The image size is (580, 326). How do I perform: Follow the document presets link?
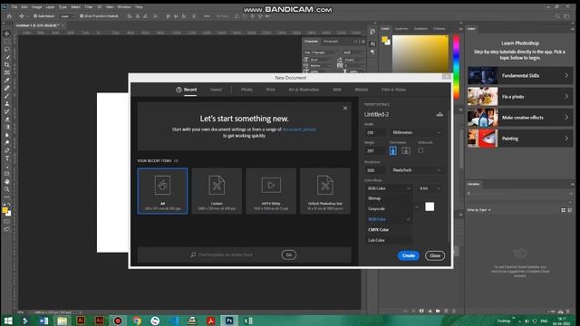click(299, 129)
